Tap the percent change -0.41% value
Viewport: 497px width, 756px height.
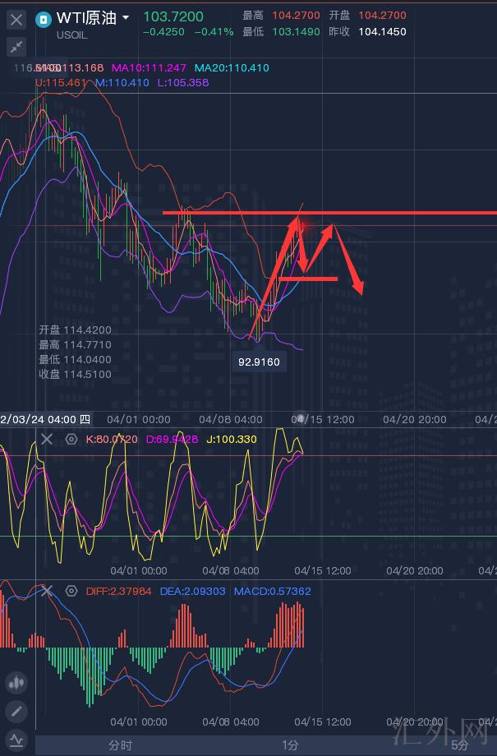(214, 32)
